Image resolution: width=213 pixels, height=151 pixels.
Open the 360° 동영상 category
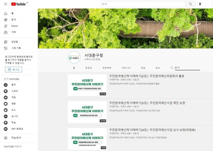17,129
